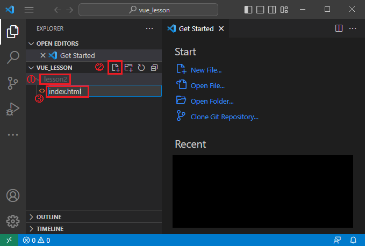The height and width of the screenshot is (246, 365).
Task: Click the New Folder icon in VUE_LESSON header
Action: click(128, 68)
